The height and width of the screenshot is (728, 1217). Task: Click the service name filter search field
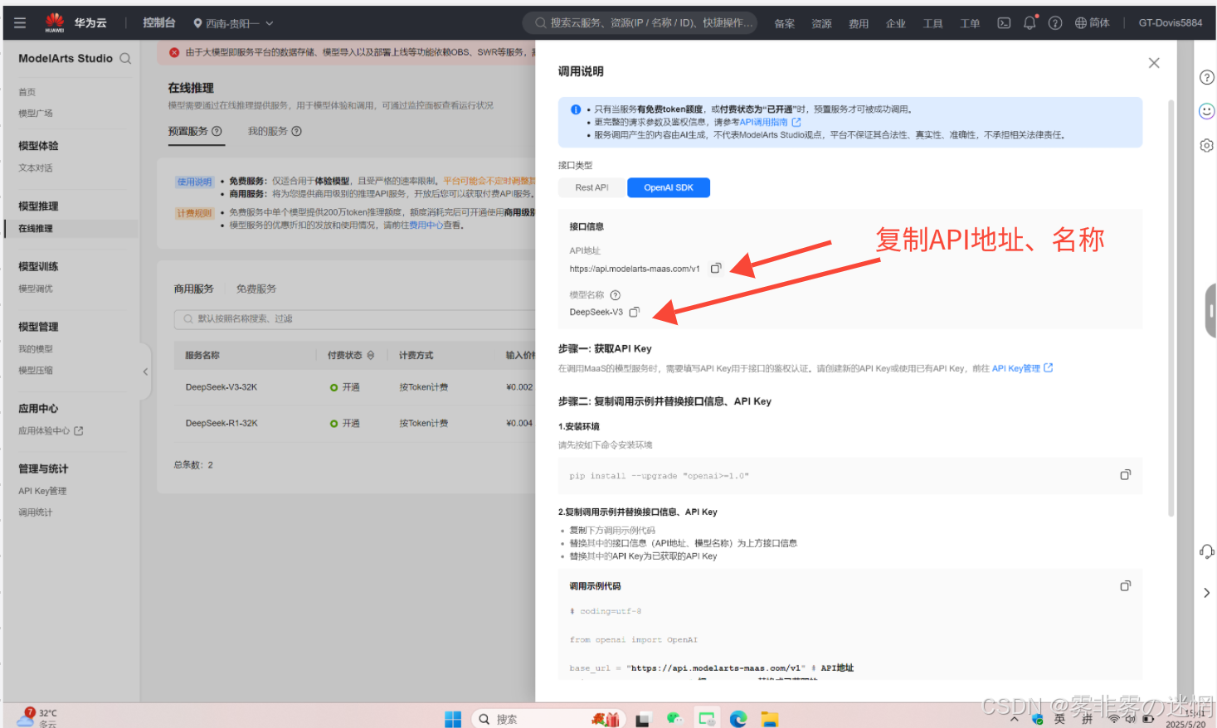[x=355, y=319]
